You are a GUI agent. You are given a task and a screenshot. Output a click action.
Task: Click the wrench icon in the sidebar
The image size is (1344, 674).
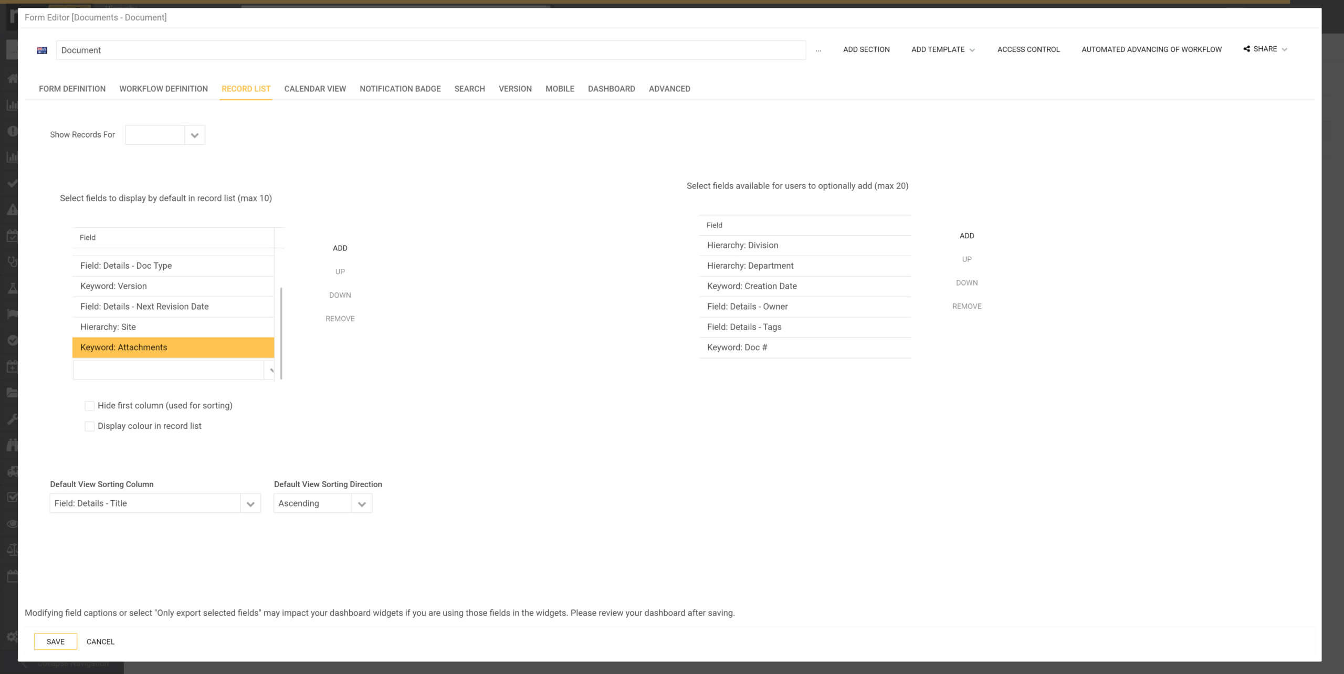[13, 418]
